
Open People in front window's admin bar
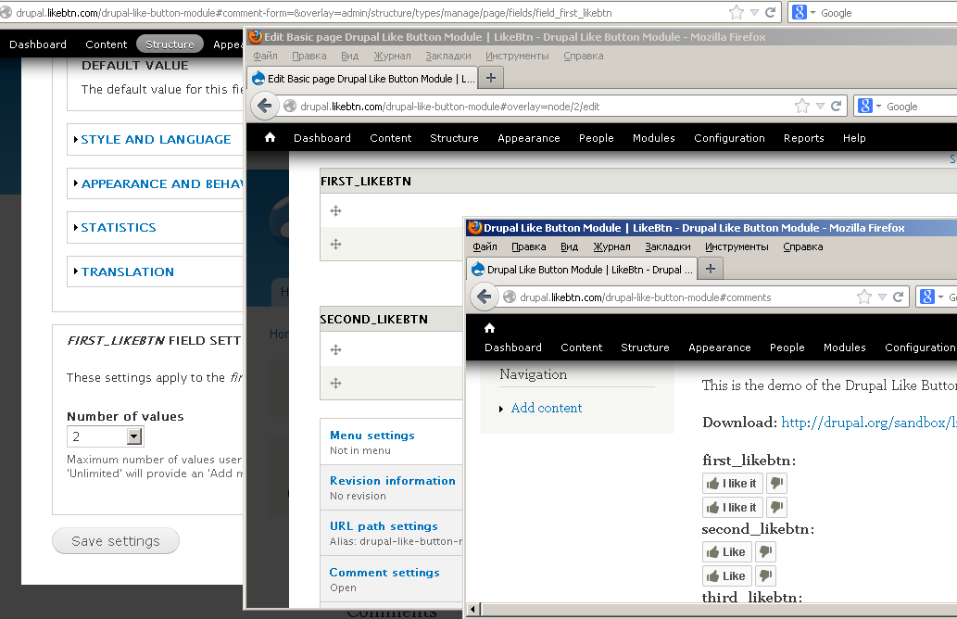[x=787, y=347]
